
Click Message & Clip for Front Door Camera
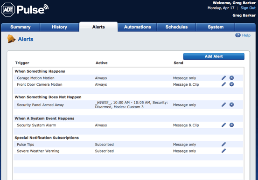186,84
